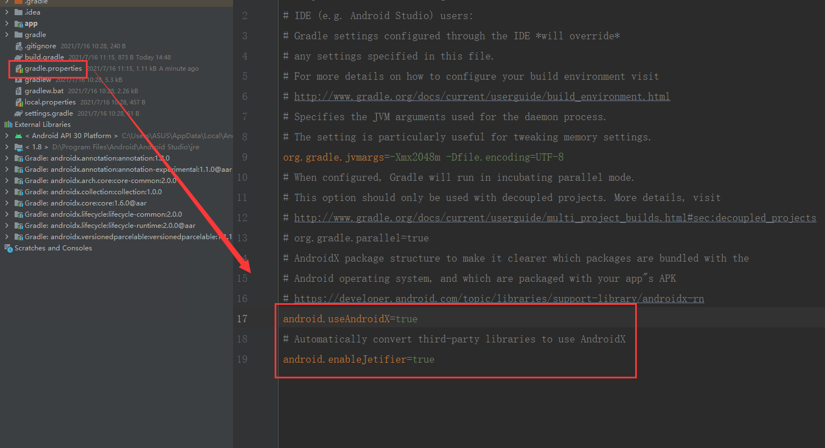825x448 pixels.
Task: Click the Scratches and Consoles icon
Action: click(8, 248)
